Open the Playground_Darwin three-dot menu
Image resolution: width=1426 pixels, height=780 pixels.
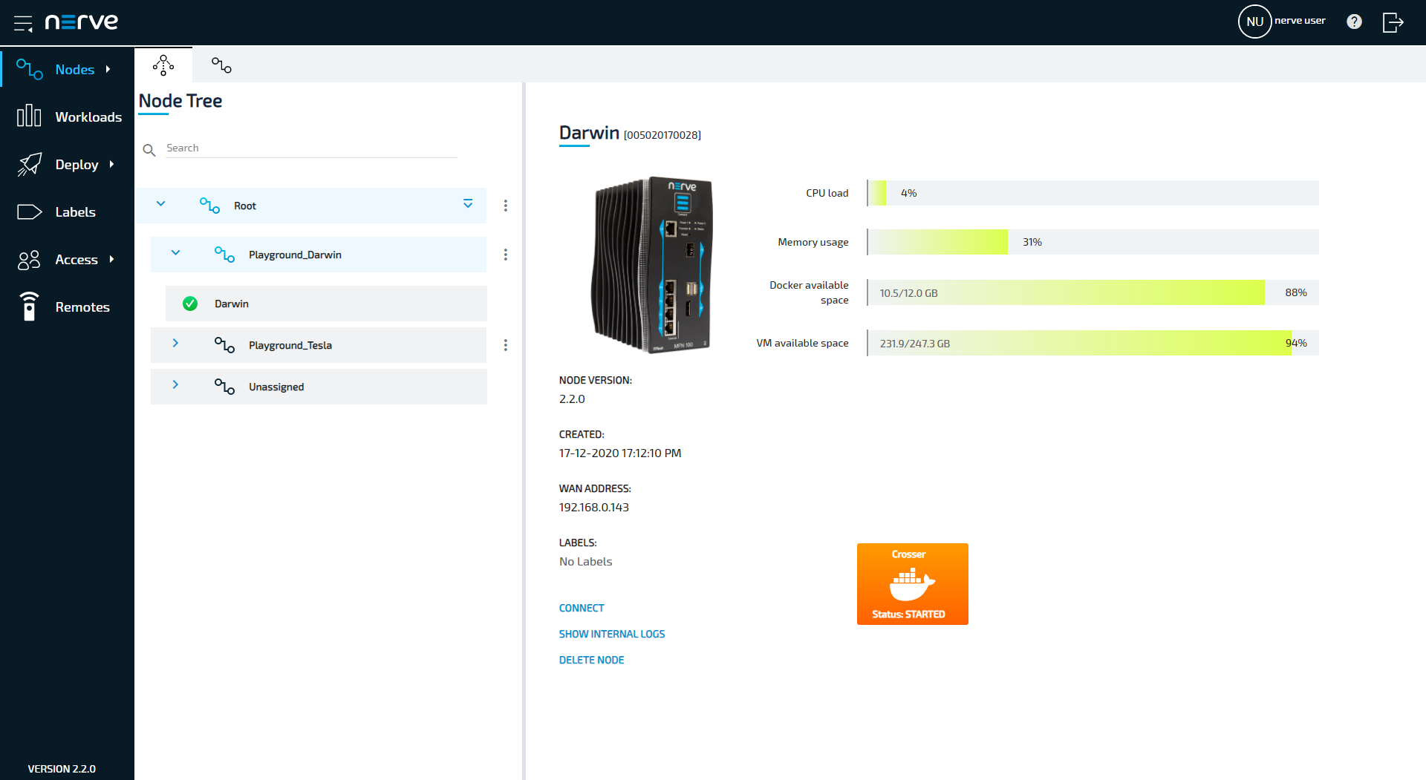click(506, 255)
